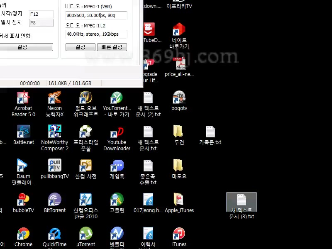
Task: Open the µTorrent shortcut
Action: pos(85,234)
